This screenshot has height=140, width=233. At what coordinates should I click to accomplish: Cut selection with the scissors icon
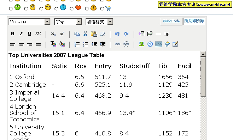click(x=85, y=34)
